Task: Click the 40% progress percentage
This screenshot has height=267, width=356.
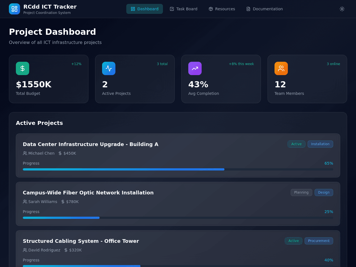Action: click(x=329, y=260)
